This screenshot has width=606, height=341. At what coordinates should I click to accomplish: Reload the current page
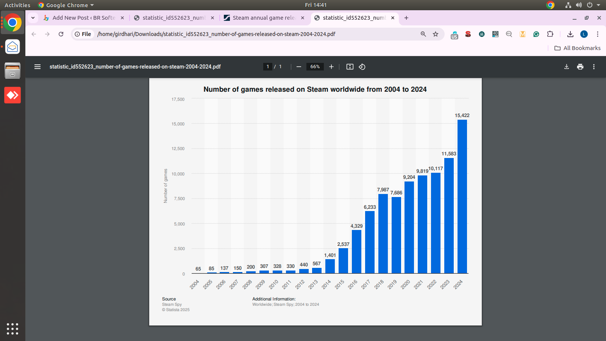(61, 34)
